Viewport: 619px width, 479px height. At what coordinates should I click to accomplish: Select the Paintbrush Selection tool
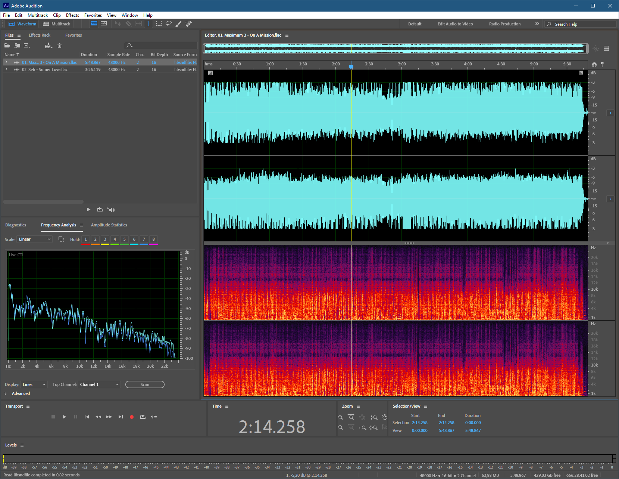178,24
